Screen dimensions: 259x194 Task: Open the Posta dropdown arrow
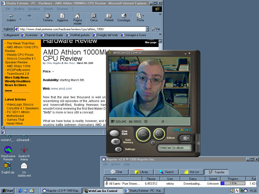(x=143, y=16)
